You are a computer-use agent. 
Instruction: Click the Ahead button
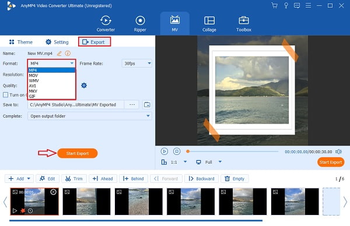(103, 179)
